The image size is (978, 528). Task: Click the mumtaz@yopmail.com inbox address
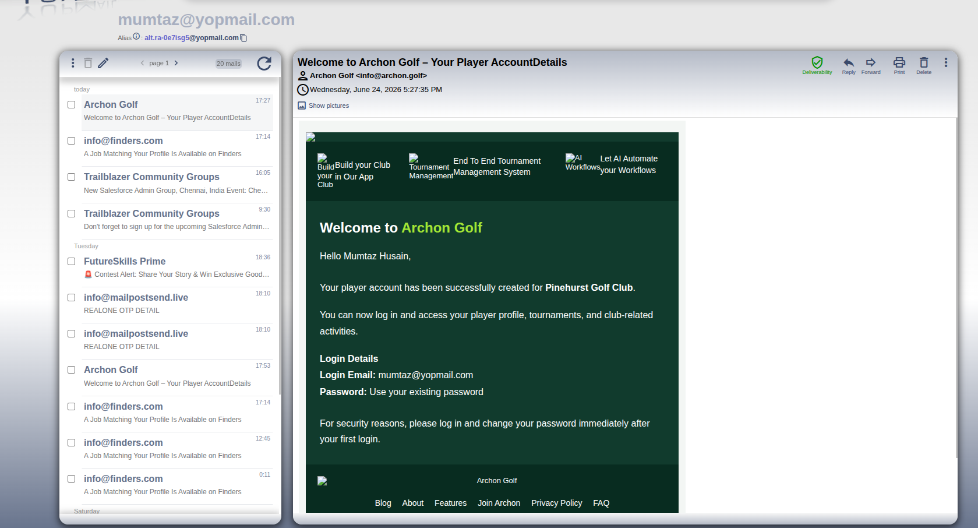(x=206, y=20)
